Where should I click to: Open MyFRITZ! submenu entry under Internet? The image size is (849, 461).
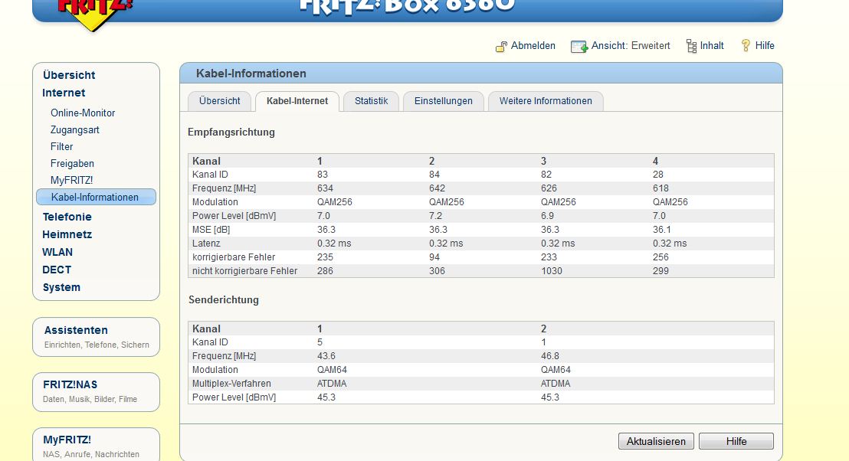coord(71,180)
